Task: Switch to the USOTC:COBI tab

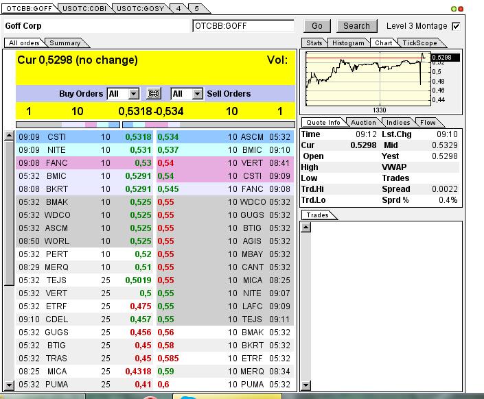Action: point(84,9)
